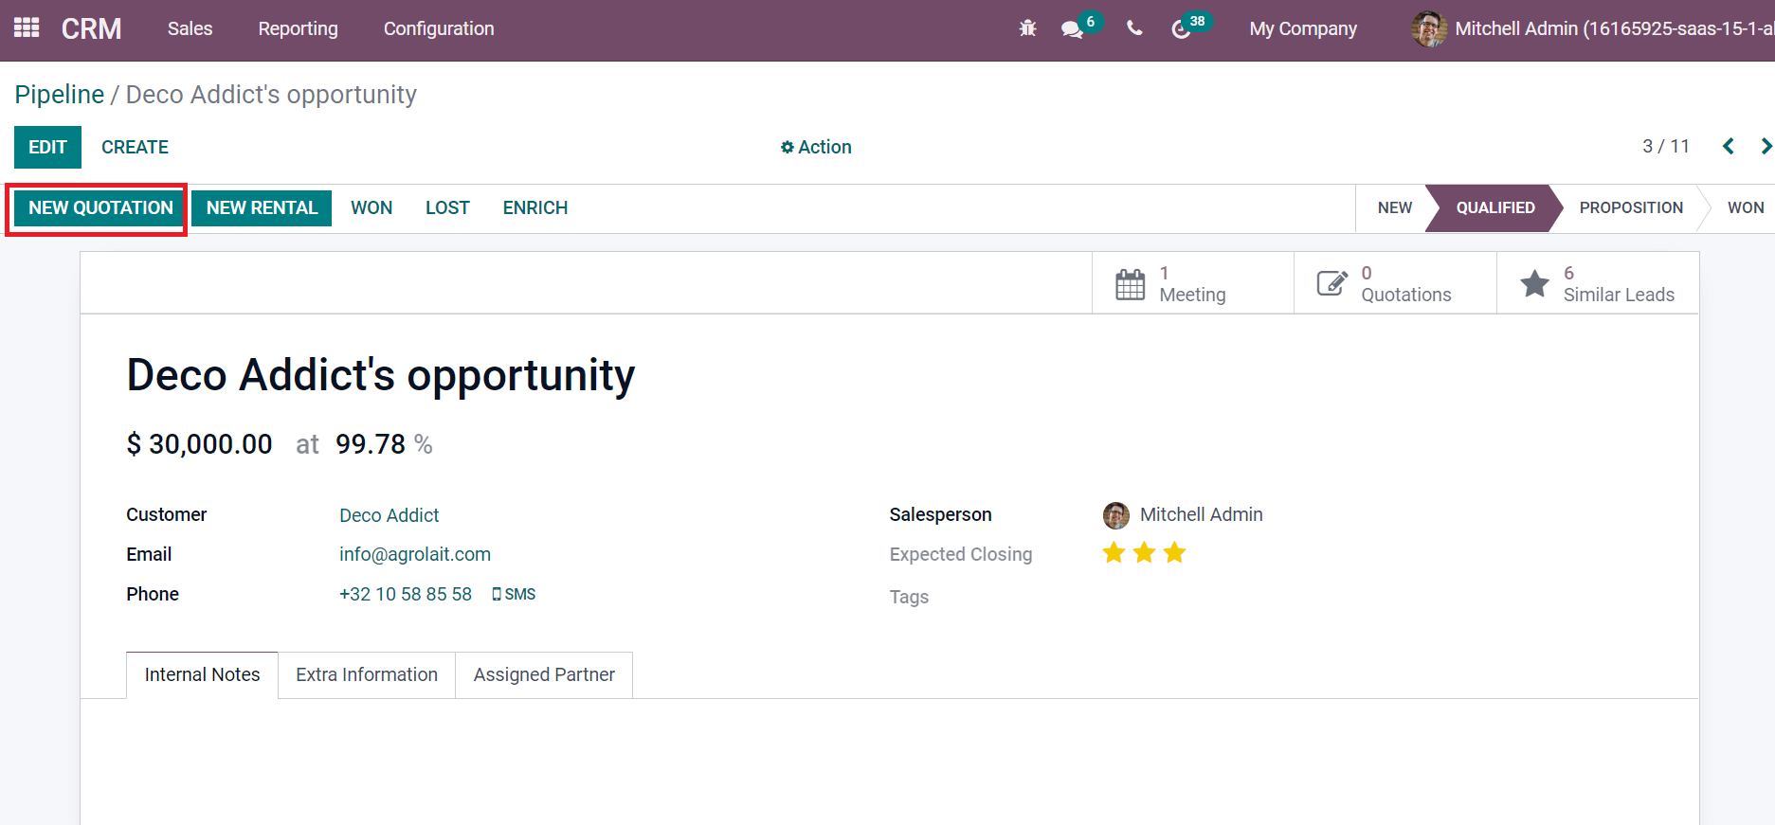1775x825 pixels.
Task: Click phone number +32 10 58 85 58
Action: (x=406, y=594)
